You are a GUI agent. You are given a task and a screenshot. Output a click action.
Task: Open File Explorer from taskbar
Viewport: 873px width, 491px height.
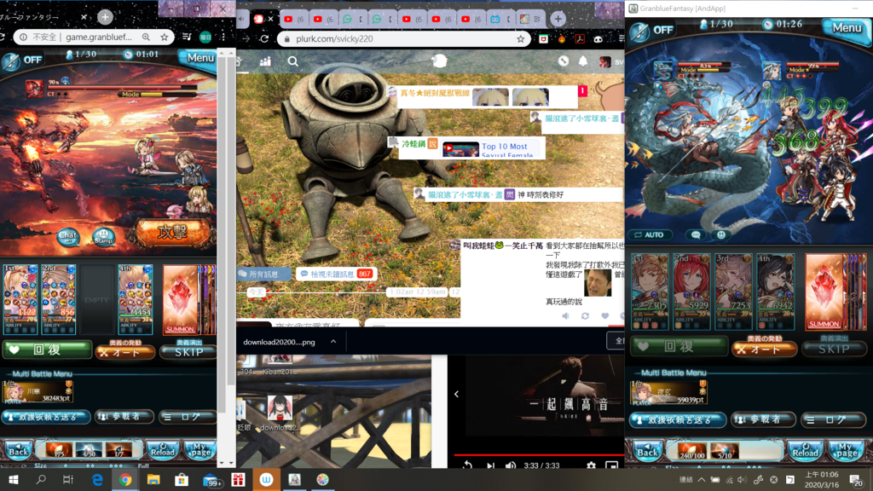point(153,479)
